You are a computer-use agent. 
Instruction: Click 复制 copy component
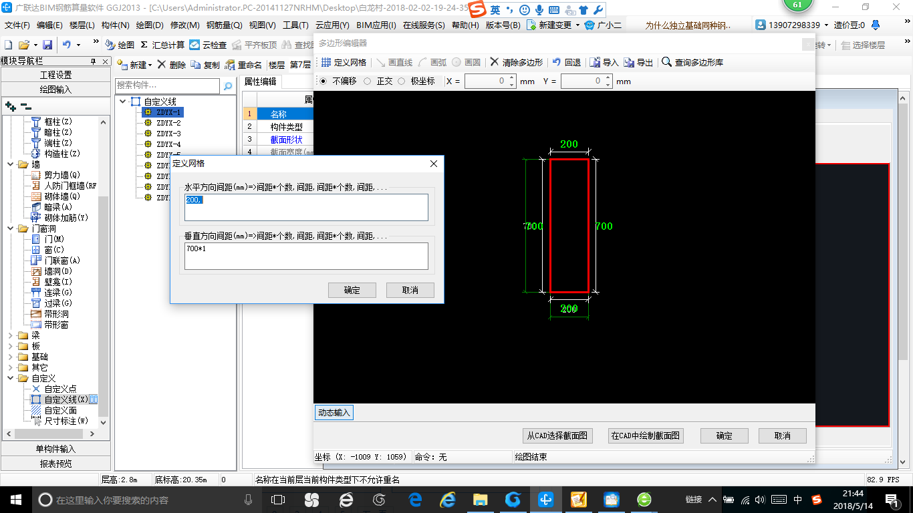point(205,65)
